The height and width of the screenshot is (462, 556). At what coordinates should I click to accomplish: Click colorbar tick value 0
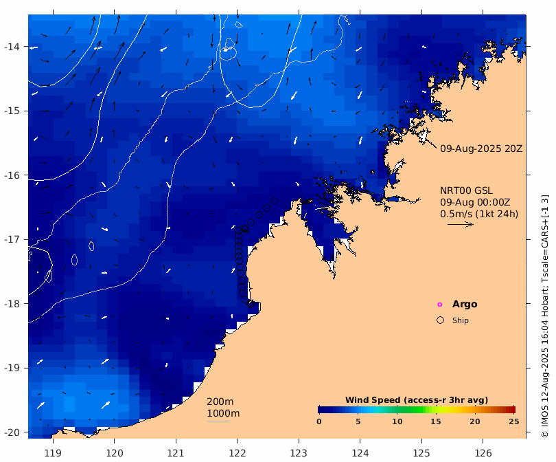[x=319, y=421]
